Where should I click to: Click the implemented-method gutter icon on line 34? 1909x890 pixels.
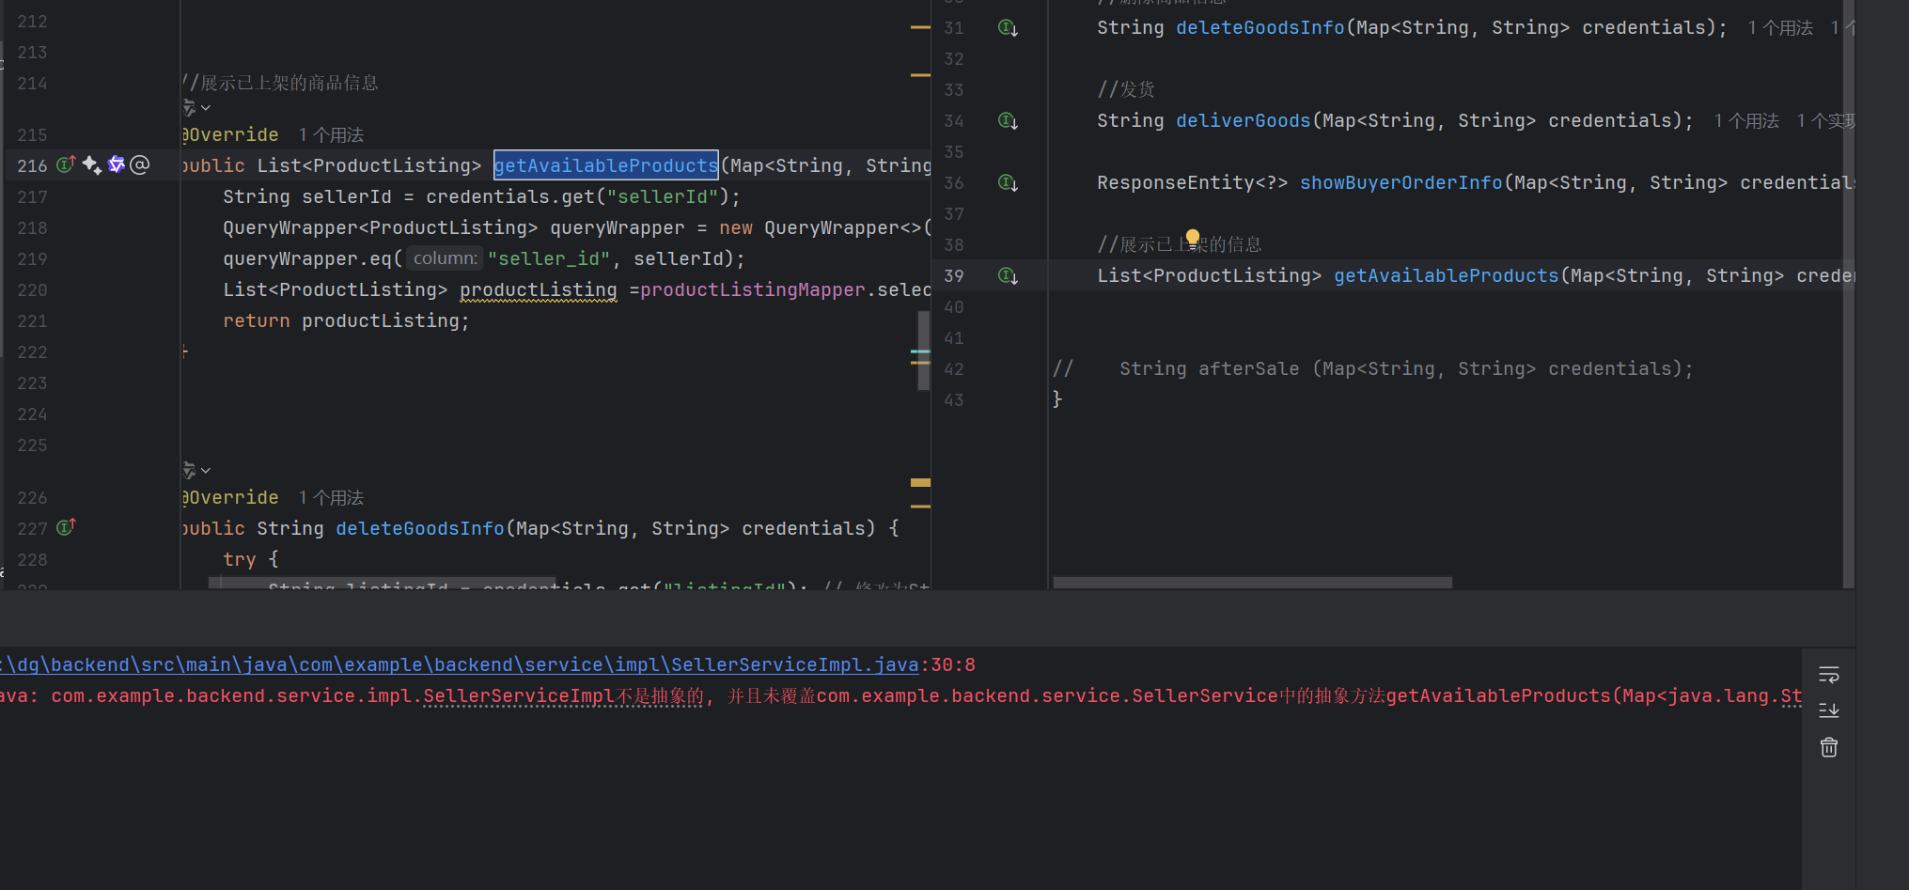1008,121
